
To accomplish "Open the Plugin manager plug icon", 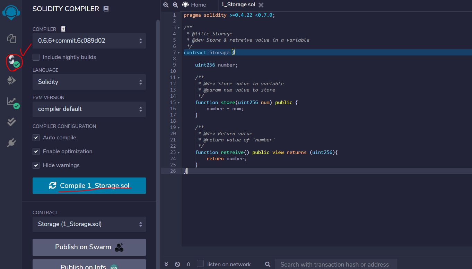I will click(11, 142).
